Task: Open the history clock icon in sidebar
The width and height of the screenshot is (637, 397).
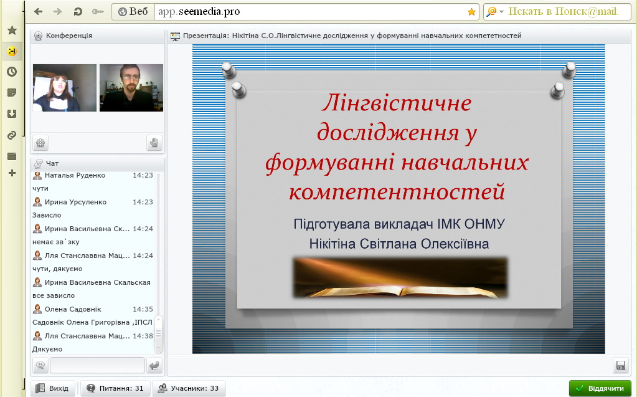Action: pyautogui.click(x=12, y=72)
